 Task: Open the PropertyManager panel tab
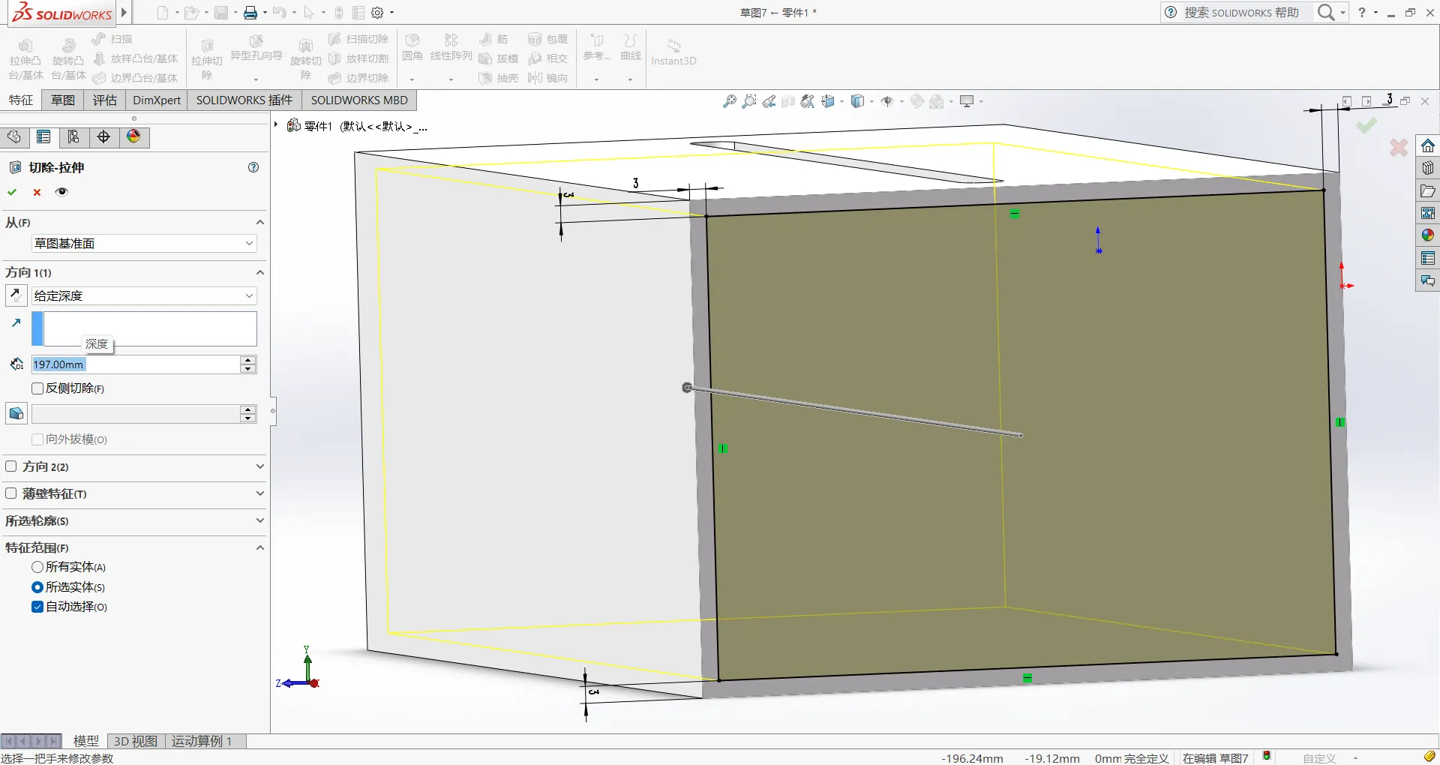tap(43, 136)
